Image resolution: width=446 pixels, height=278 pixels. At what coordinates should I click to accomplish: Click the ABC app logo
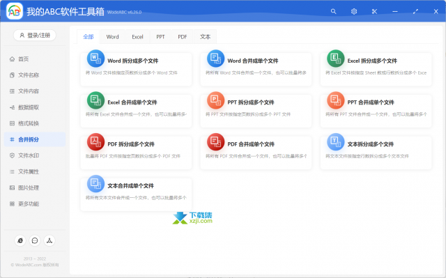click(15, 11)
